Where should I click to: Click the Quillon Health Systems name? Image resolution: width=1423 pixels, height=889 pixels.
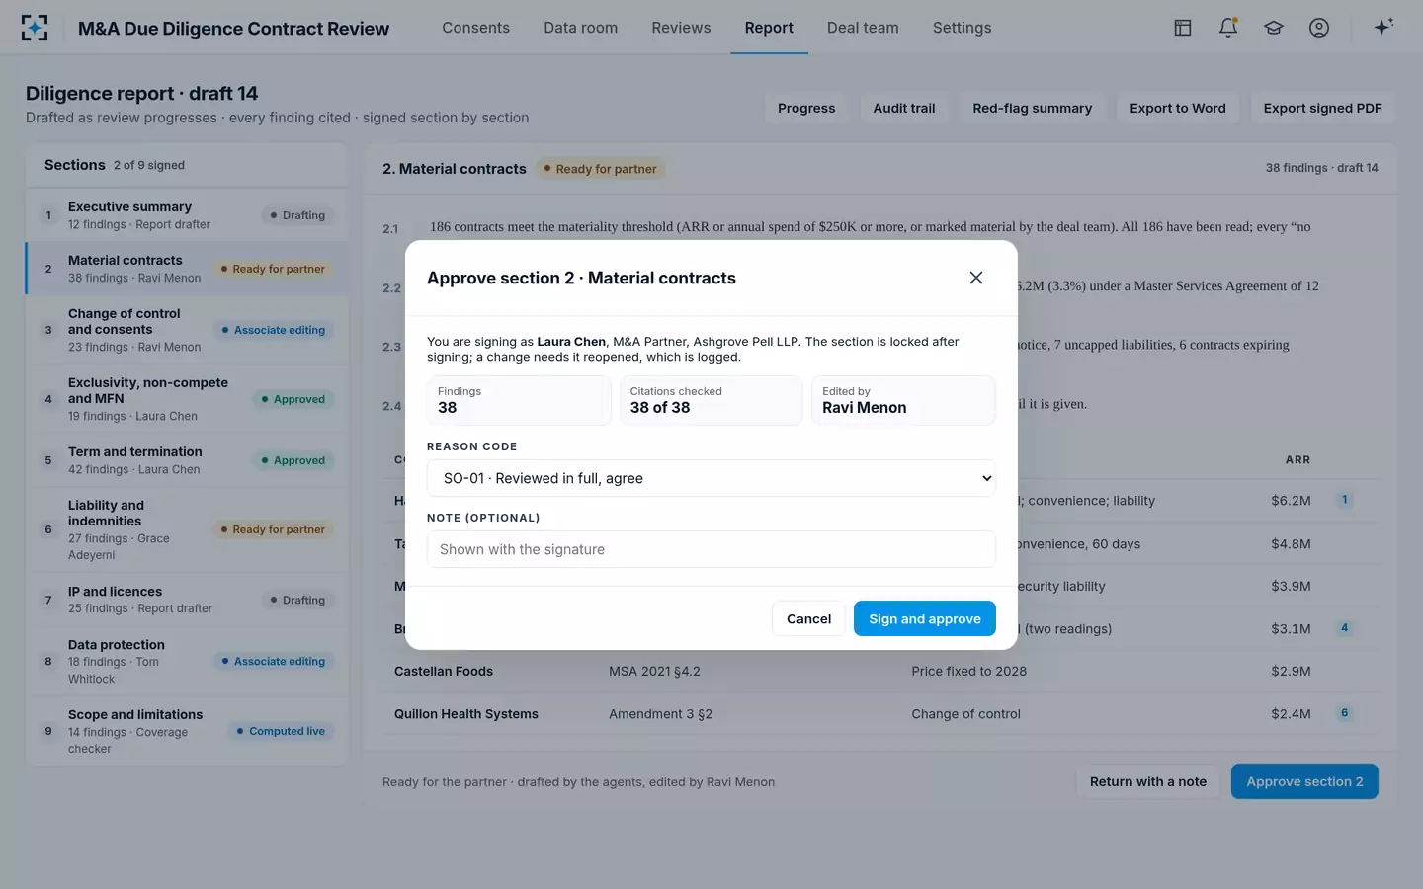tap(466, 714)
